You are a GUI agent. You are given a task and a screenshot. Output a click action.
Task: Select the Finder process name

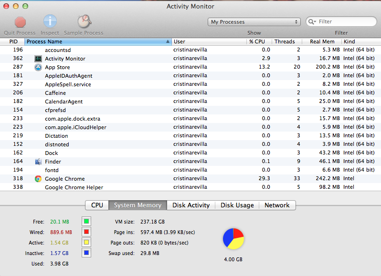coord(53,162)
